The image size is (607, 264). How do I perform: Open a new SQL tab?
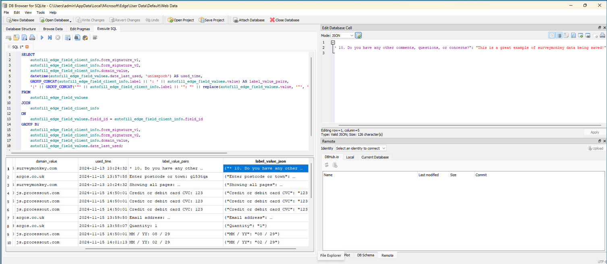click(x=8, y=37)
